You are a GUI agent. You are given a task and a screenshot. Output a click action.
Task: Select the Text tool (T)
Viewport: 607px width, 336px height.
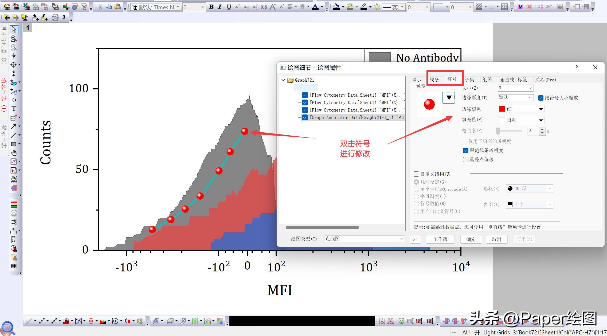tap(14, 109)
